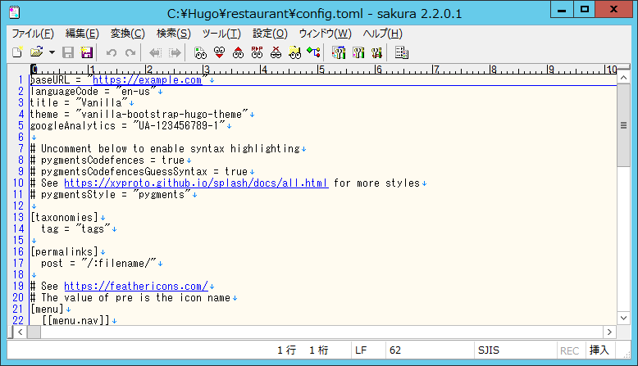The height and width of the screenshot is (366, 638).
Task: Open the ファイル(F) menu
Action: (x=33, y=34)
